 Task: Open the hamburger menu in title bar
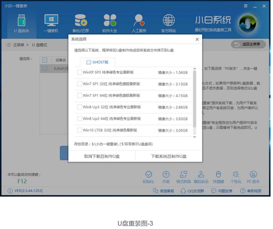[245, 6]
